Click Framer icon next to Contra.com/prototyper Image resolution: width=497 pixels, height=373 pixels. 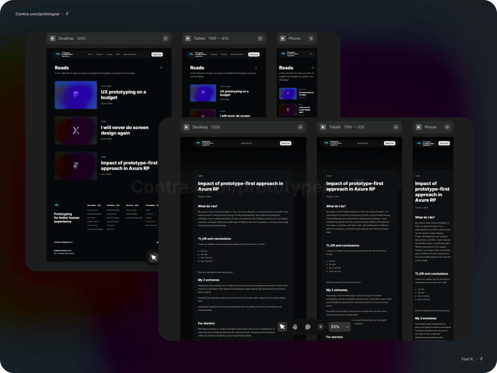pos(67,14)
